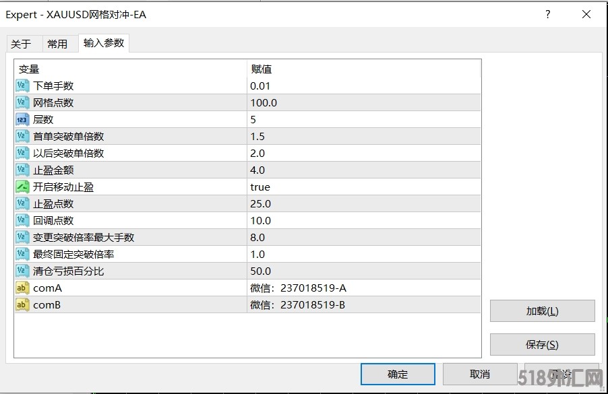Image resolution: width=608 pixels, height=394 pixels.
Task: Click the 变更突破倍率最大手数 variable name
Action: pyautogui.click(x=84, y=238)
